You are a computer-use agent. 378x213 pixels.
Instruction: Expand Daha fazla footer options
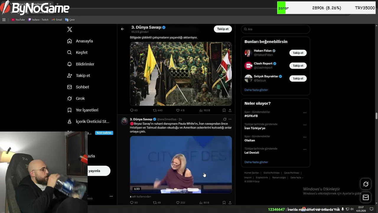(x=297, y=177)
